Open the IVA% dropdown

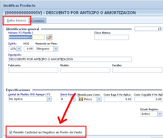(x=19, y=49)
